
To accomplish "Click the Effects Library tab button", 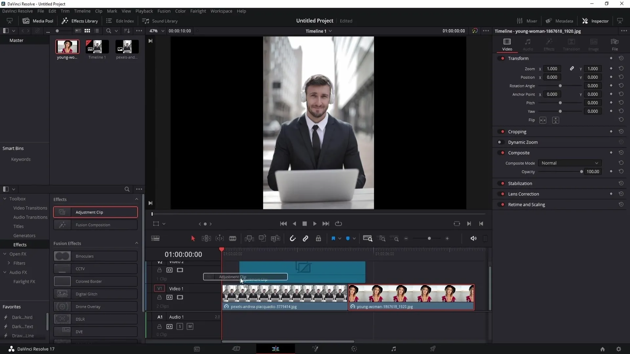I will tap(80, 21).
